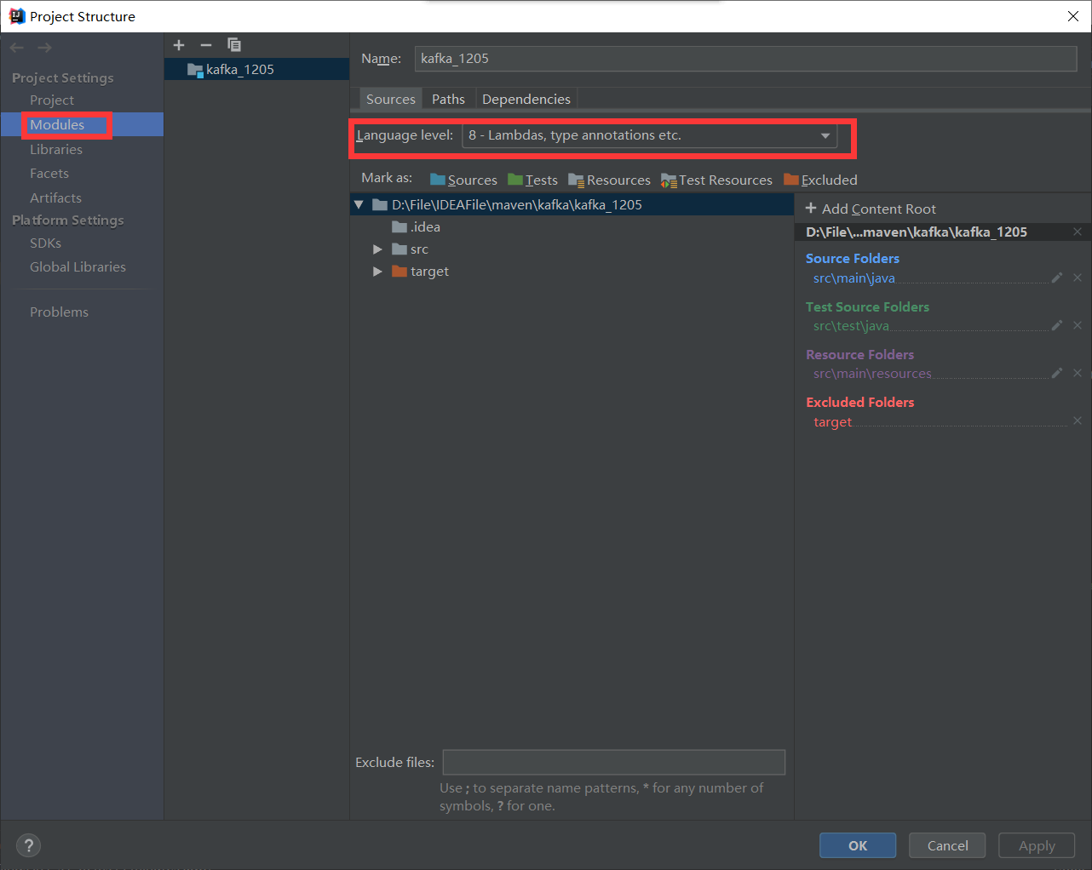The image size is (1092, 870).
Task: Edit the src\main\java source folder properties
Action: point(1056,277)
